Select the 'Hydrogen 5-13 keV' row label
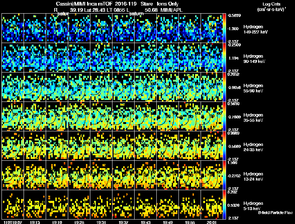This screenshot has height=224, width=295. click(253, 206)
